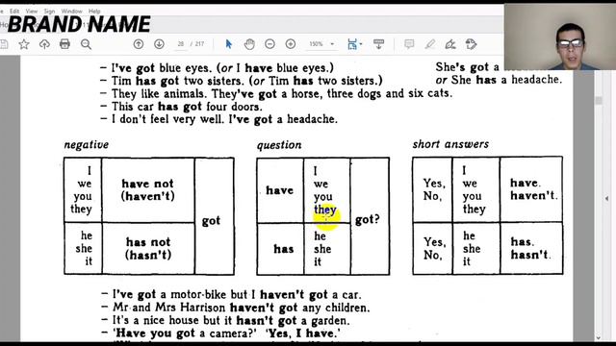Click the 150% zoom level field
This screenshot has width=616, height=346.
(x=317, y=44)
